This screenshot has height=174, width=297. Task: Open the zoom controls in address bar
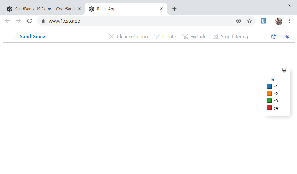pos(238,21)
